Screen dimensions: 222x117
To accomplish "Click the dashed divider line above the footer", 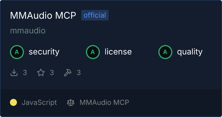I will (111, 89).
